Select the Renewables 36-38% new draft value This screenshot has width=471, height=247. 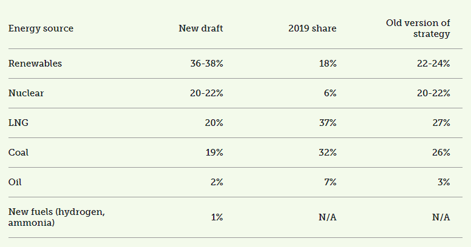click(x=206, y=64)
